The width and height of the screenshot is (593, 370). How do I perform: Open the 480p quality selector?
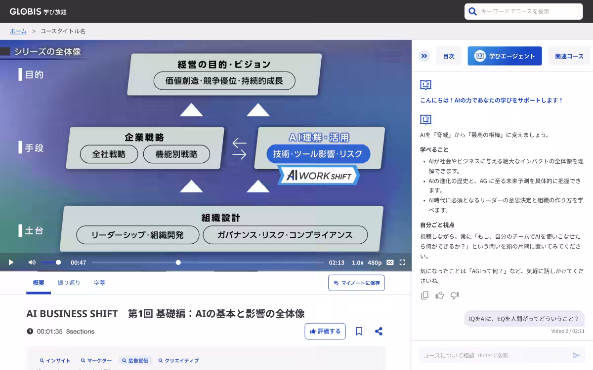375,262
